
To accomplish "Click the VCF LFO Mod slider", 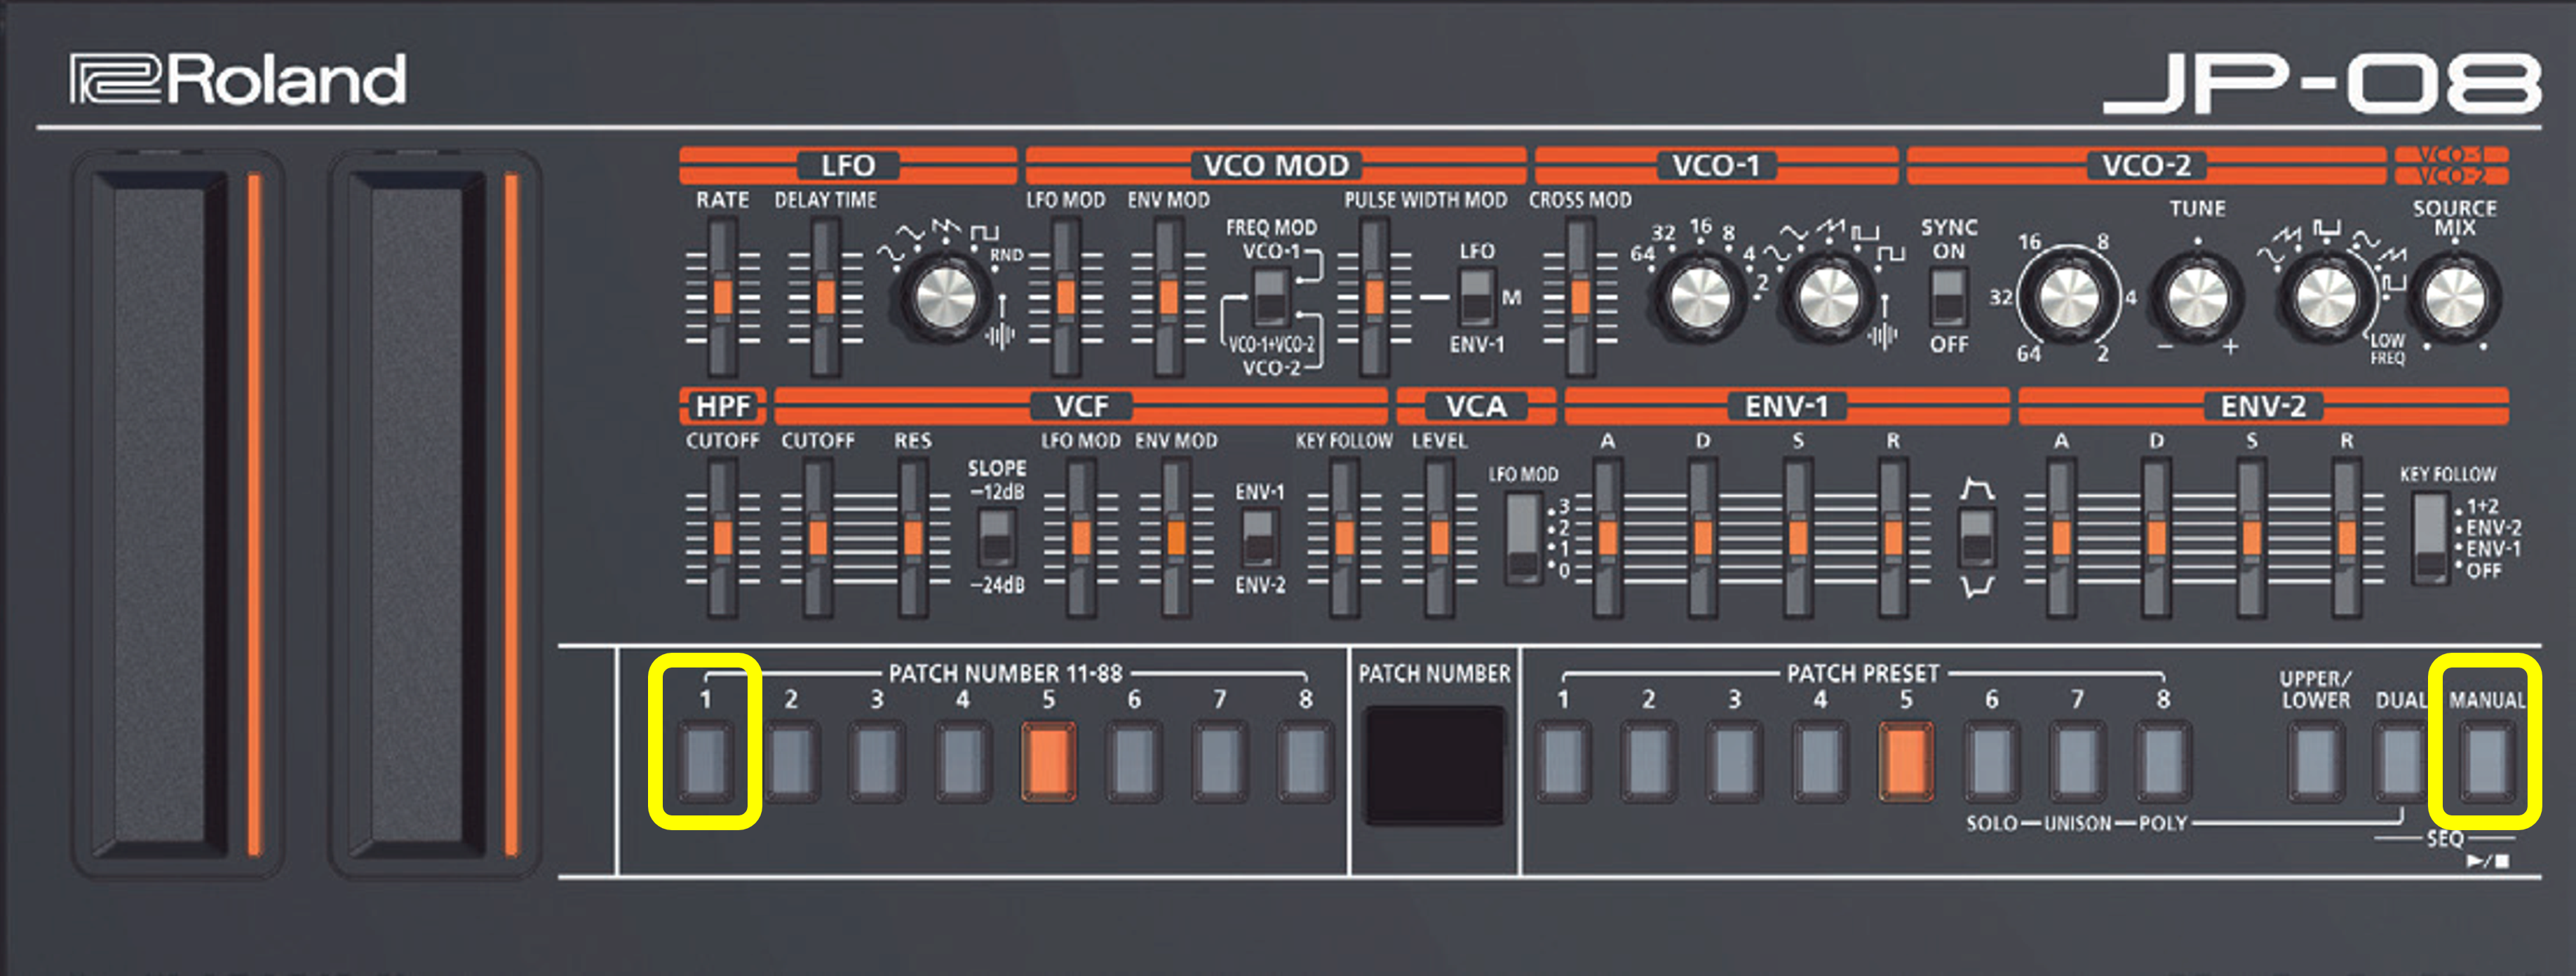I will tap(1080, 537).
